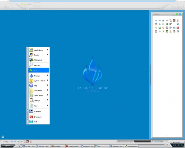Adjust the volume level bar in media strip
The image size is (185, 148).
pyautogui.click(x=159, y=141)
